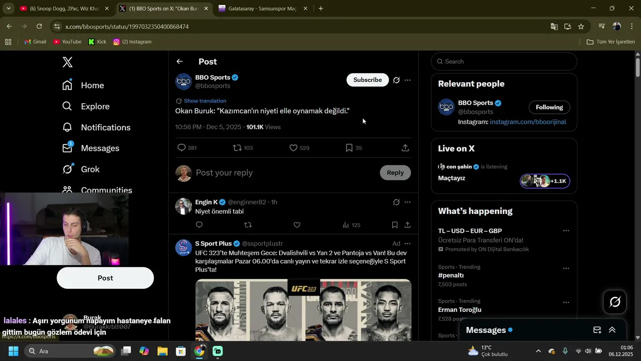Share Engin K's comment
Screen dimensions: 641x361
coord(408,225)
